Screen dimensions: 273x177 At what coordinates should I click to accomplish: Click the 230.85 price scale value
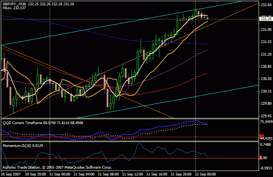(266, 67)
